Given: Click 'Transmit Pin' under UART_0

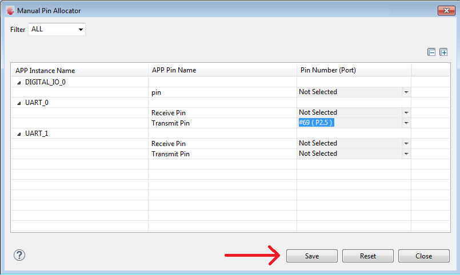Looking at the screenshot, I should point(170,123).
